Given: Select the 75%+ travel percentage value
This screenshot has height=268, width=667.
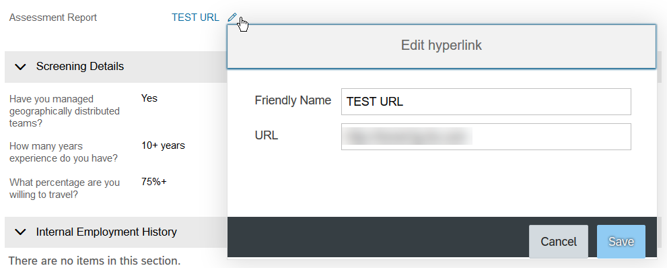Looking at the screenshot, I should 154,182.
